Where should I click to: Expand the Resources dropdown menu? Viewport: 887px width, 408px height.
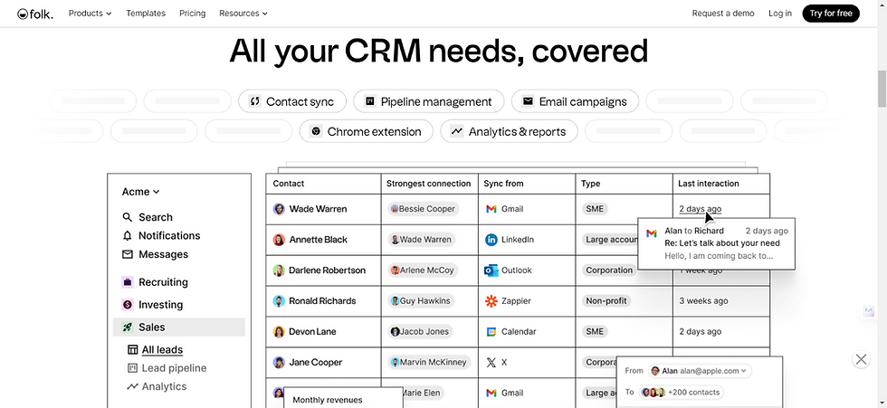[243, 13]
